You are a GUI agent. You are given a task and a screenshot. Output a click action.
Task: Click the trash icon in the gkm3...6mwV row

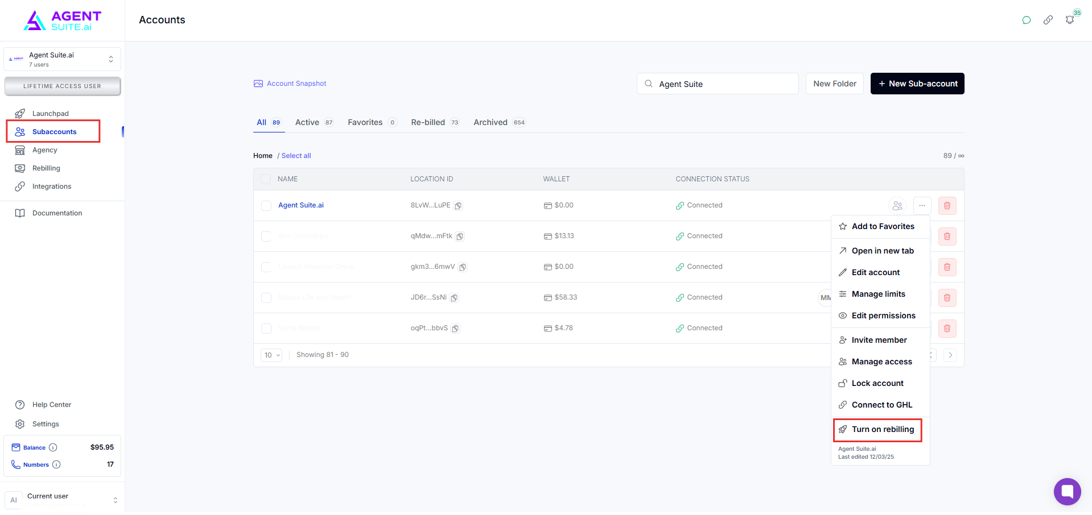coord(947,267)
